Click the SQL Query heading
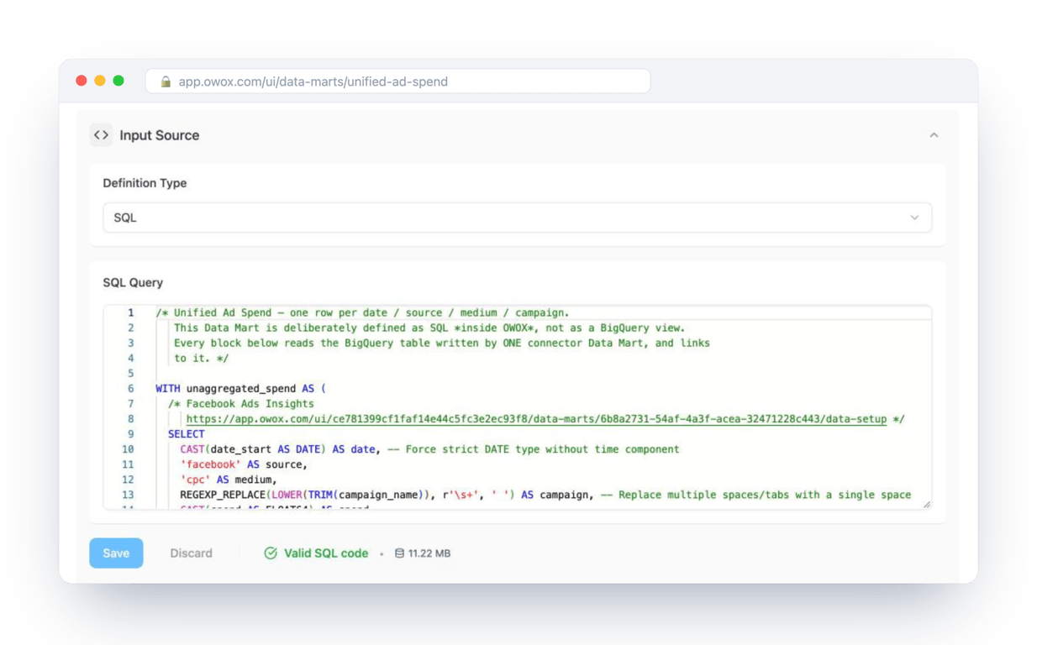 (x=133, y=282)
